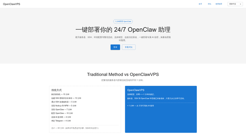
Task: Select the 24/7 OpenClaw main headline
Action: coord(123,30)
